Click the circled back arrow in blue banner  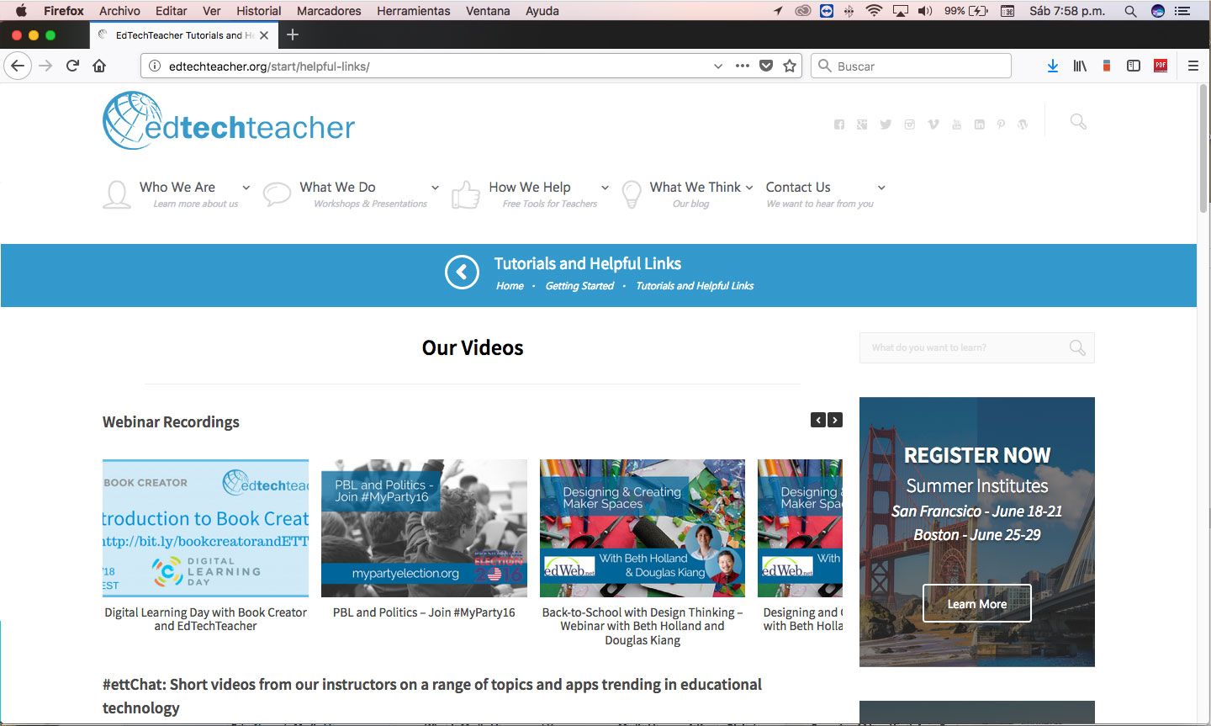coord(462,272)
